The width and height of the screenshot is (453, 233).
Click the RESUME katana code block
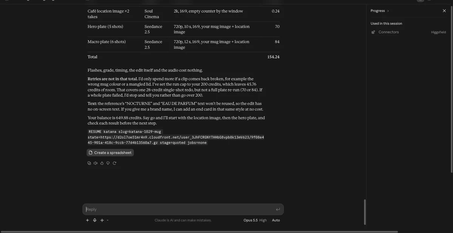176,137
